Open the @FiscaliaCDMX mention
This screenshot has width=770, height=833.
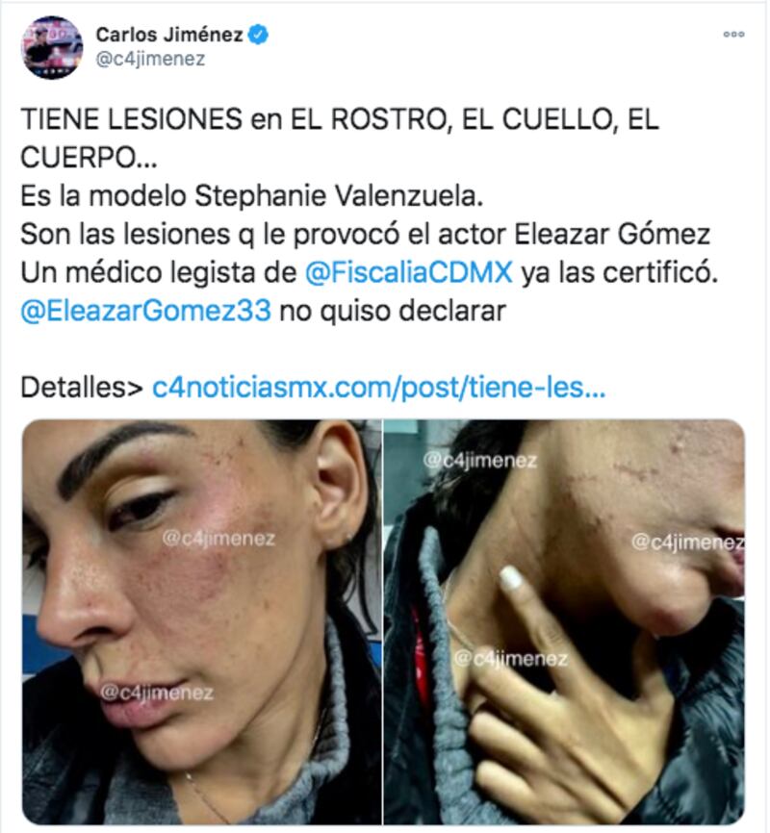(409, 272)
